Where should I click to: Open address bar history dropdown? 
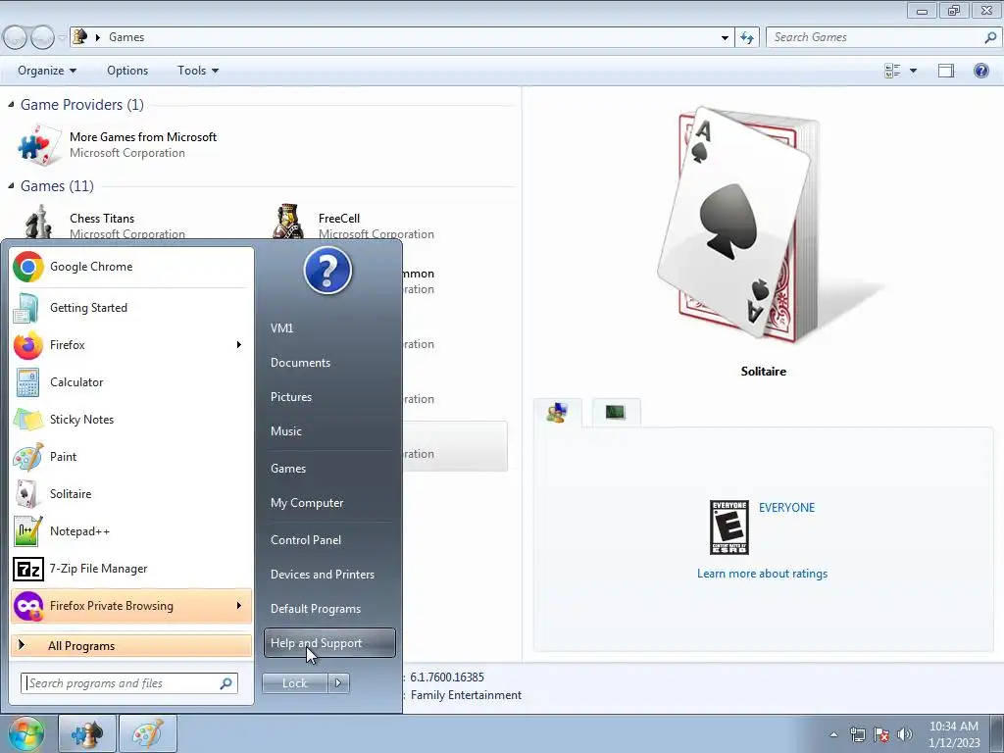pos(725,37)
